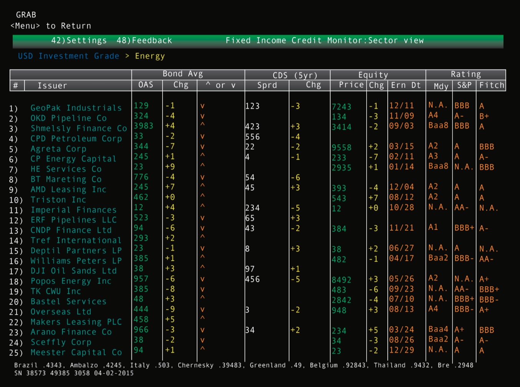Click the down arrow for Popos Energy Inc
Screen dimensions: 520x387
pos(203,279)
